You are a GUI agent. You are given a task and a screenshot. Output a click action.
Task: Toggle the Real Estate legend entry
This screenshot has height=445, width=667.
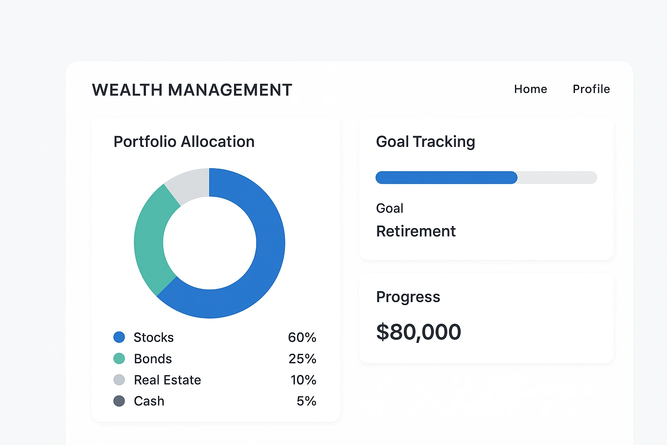tap(167, 379)
